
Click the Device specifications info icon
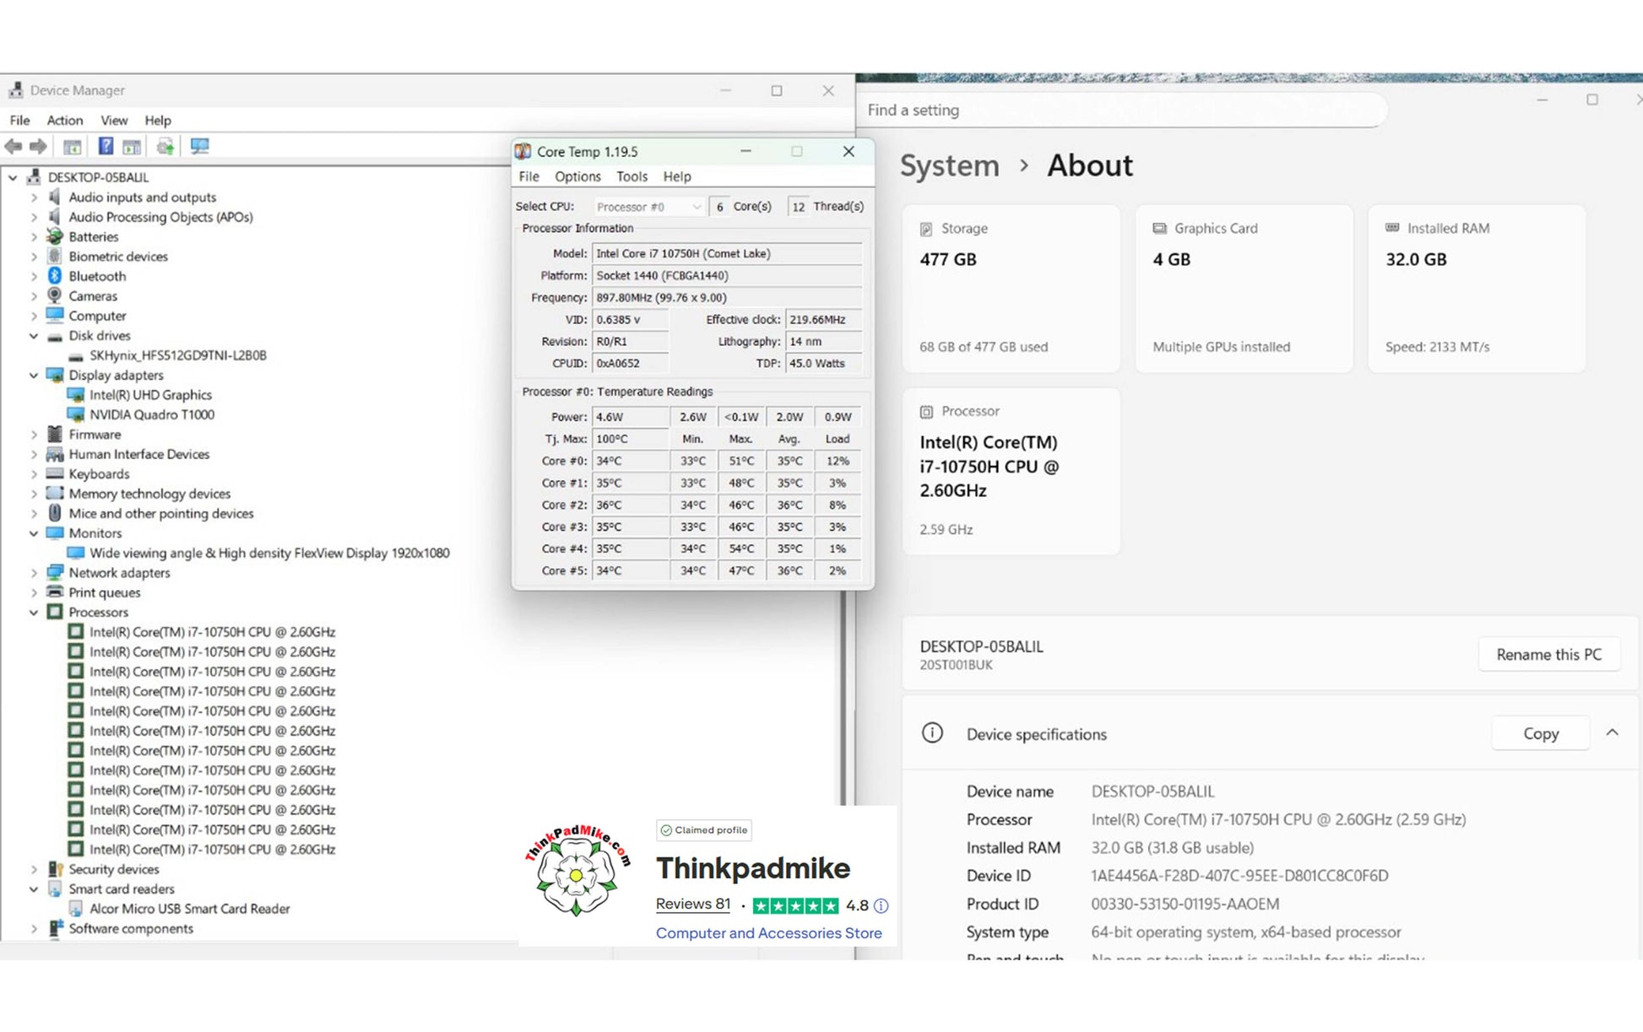[x=932, y=733]
